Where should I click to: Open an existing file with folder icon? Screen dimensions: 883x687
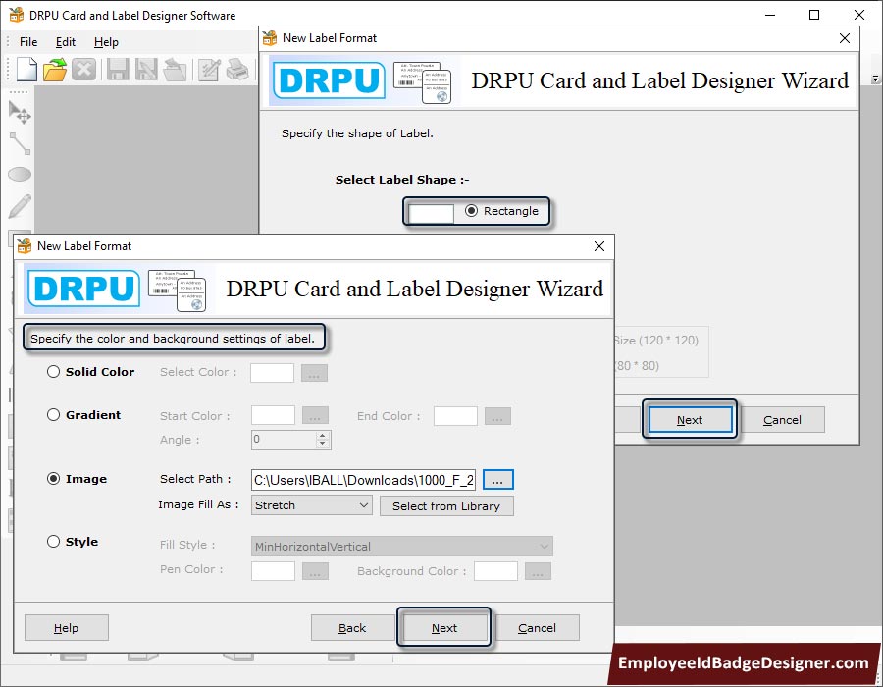(55, 70)
